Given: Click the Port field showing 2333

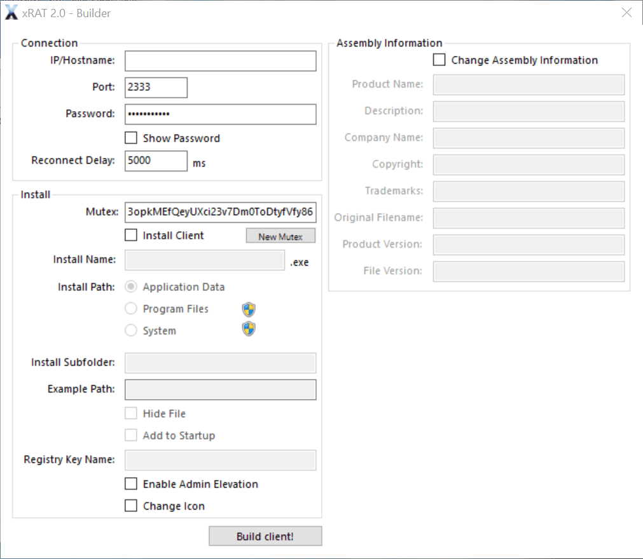Looking at the screenshot, I should 156,87.
